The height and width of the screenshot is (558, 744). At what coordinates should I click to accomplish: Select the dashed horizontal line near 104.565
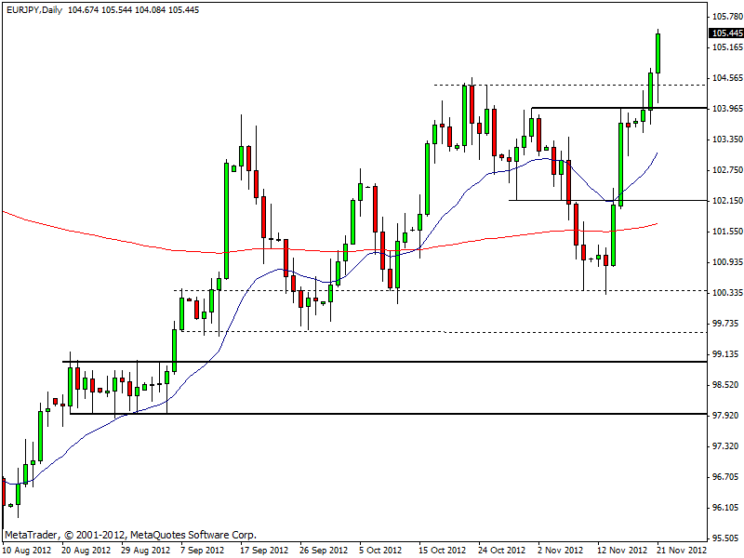tap(558, 85)
